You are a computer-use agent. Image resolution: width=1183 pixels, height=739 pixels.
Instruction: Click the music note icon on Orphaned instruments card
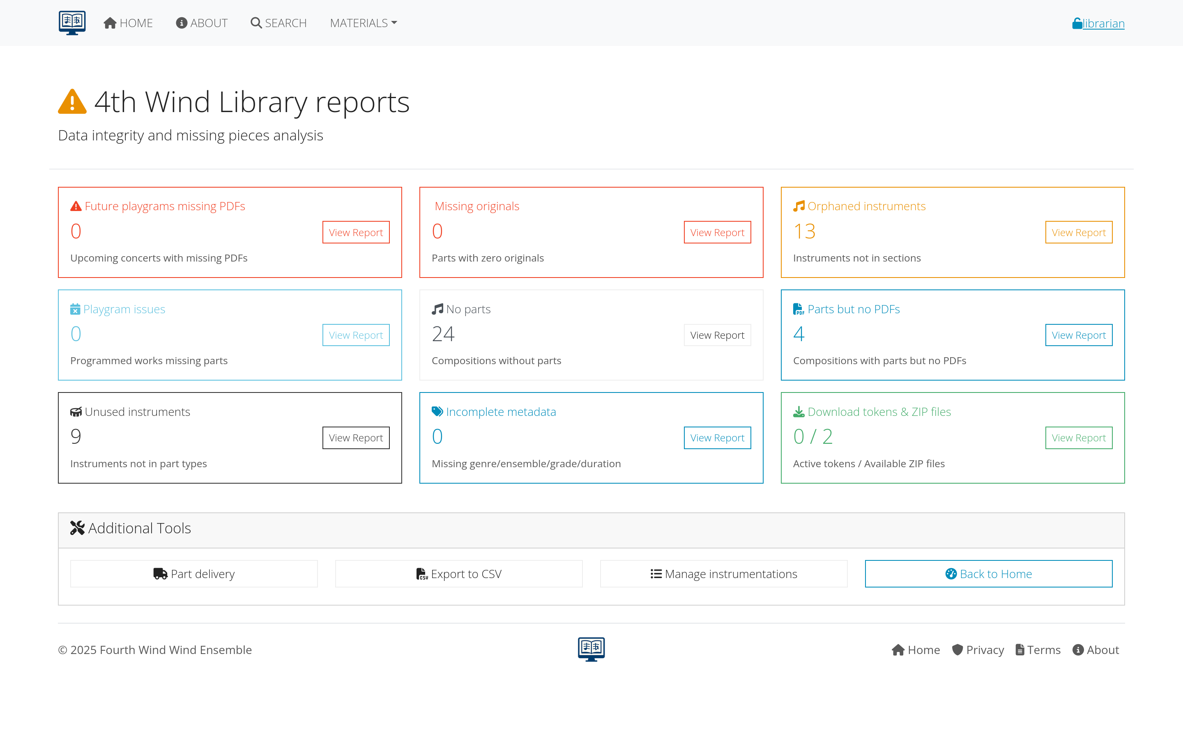(799, 206)
